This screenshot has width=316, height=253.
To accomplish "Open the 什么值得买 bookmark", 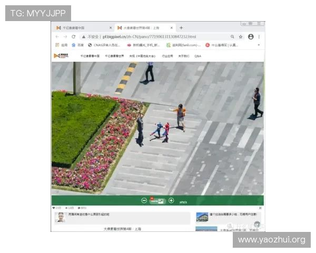I will tap(222, 45).
